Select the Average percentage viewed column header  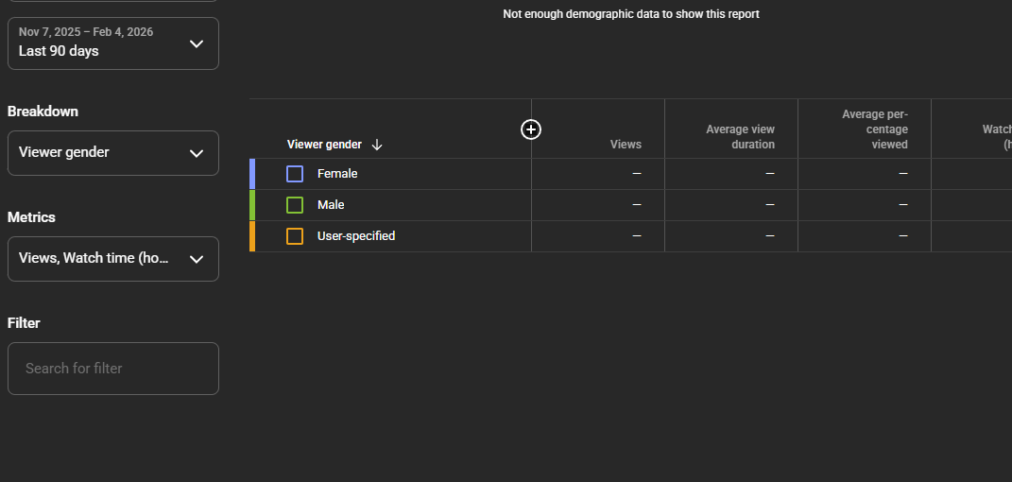[x=874, y=129]
